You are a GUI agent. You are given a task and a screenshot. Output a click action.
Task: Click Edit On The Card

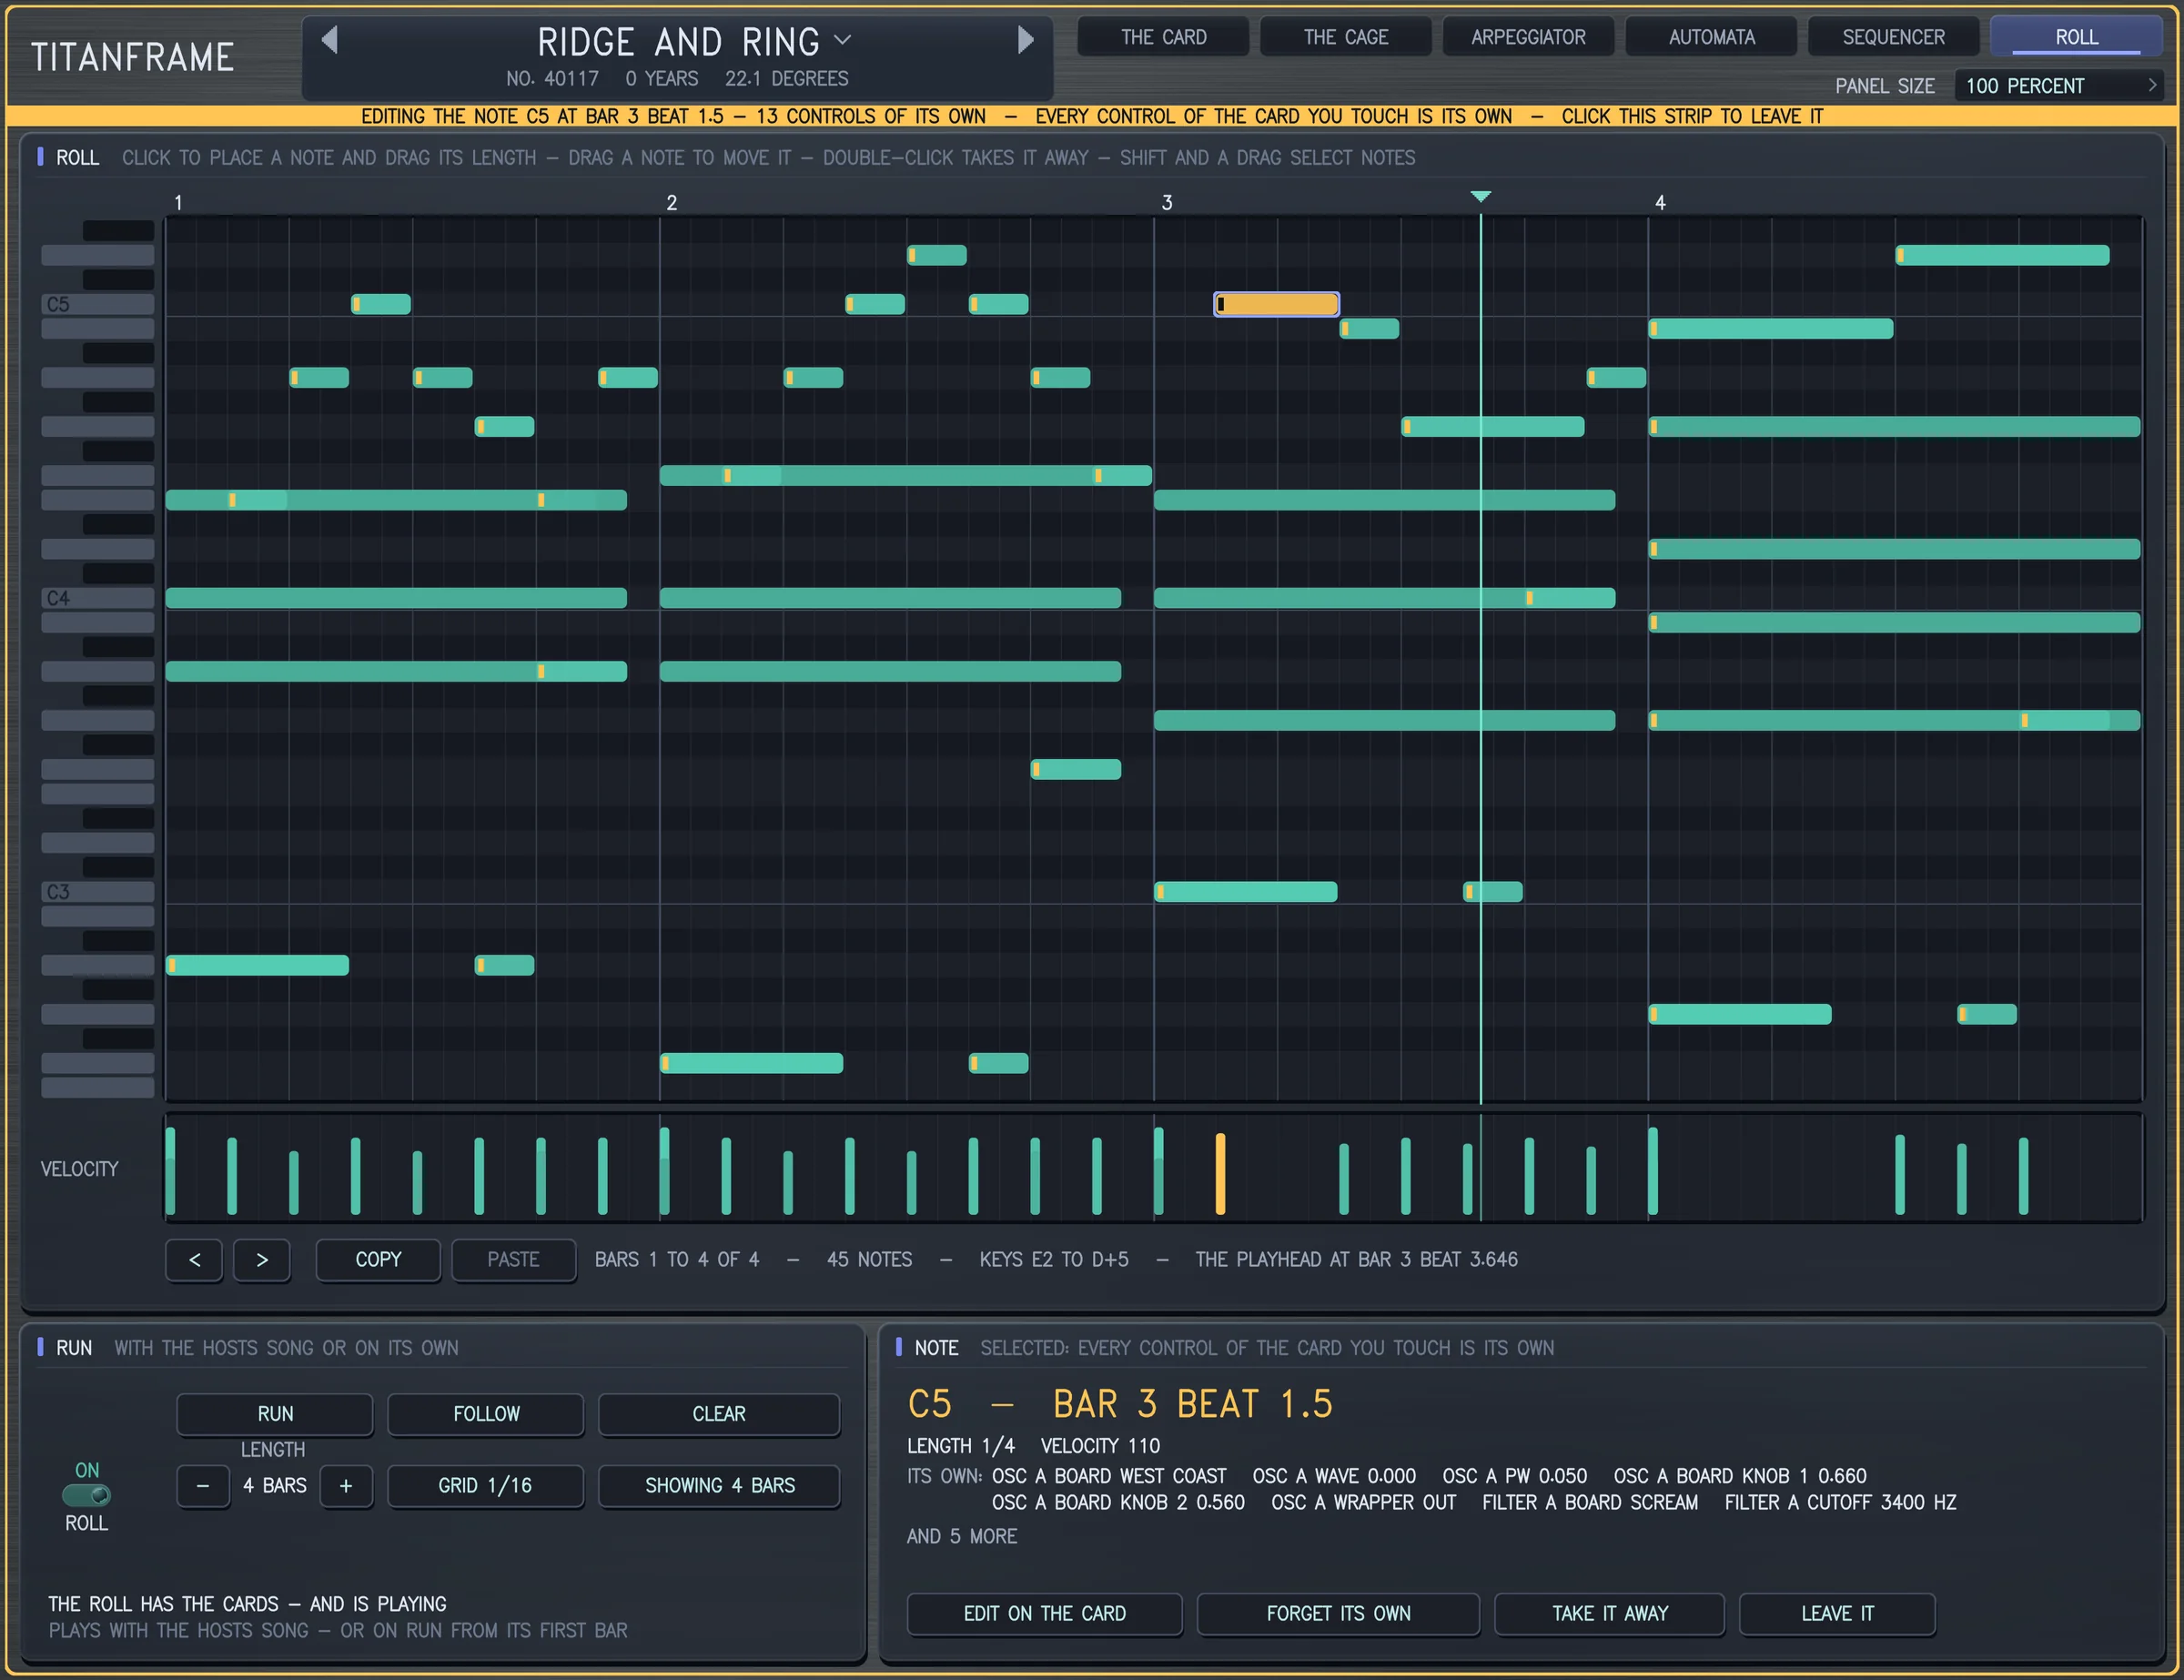(1044, 1614)
